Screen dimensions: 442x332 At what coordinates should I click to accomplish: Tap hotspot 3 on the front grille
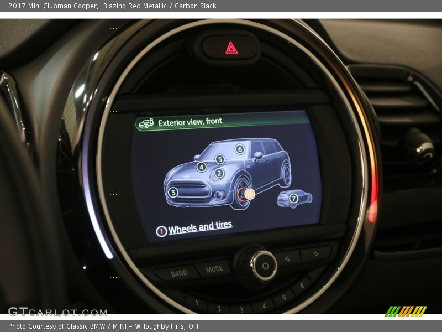[173, 193]
